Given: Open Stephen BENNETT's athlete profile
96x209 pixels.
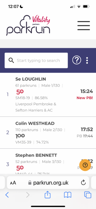Looking at the screenshot, I should [36, 155].
